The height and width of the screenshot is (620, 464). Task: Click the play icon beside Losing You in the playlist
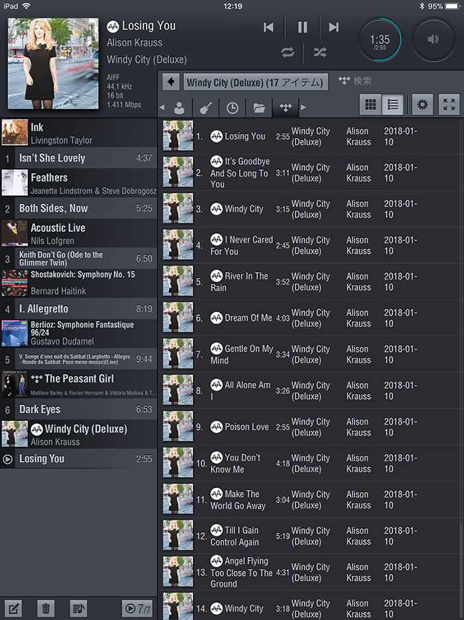pyautogui.click(x=7, y=459)
